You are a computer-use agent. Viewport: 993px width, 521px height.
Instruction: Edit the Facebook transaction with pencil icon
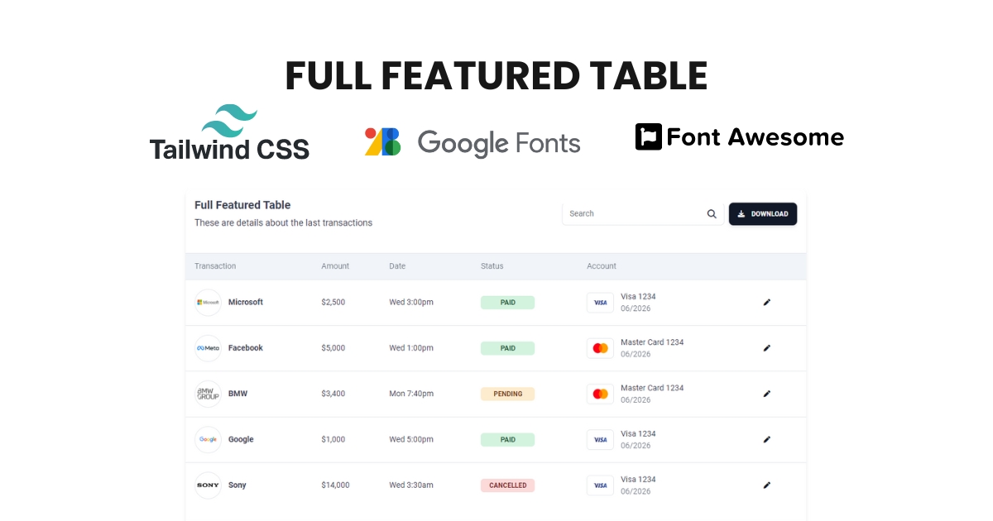point(766,348)
